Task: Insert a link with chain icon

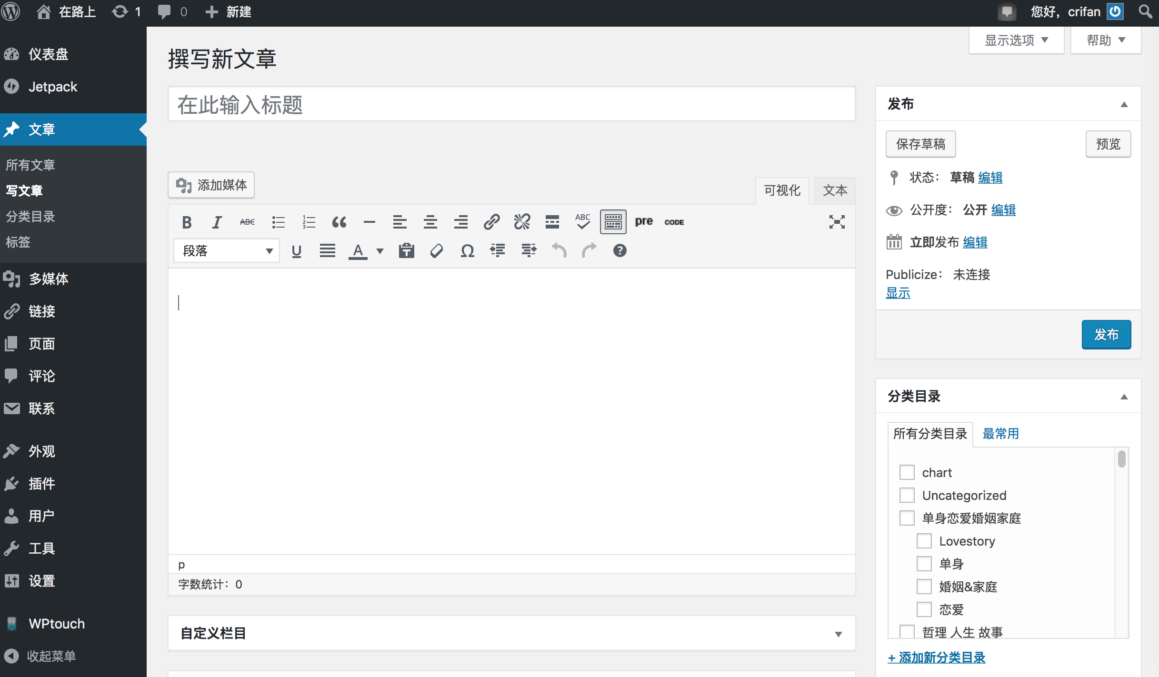Action: [491, 222]
